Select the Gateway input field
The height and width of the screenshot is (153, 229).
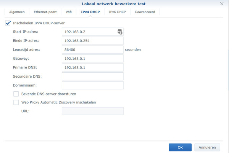pyautogui.click(x=92, y=59)
